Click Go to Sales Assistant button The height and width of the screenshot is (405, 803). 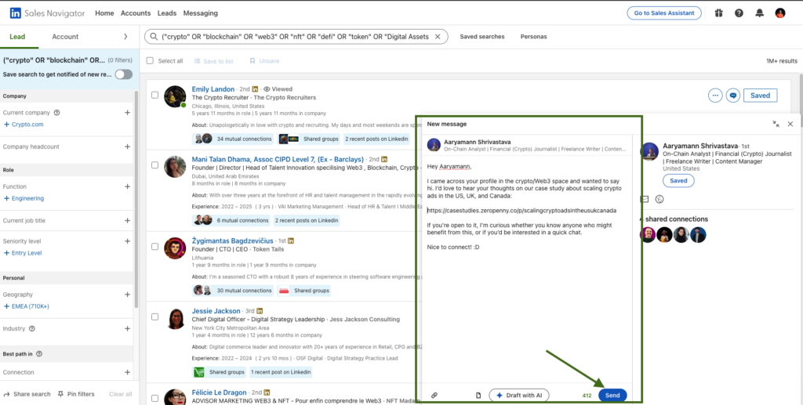click(x=664, y=13)
